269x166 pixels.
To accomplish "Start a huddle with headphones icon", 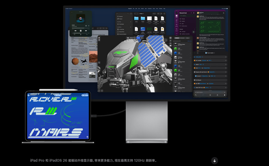I will (224, 13).
